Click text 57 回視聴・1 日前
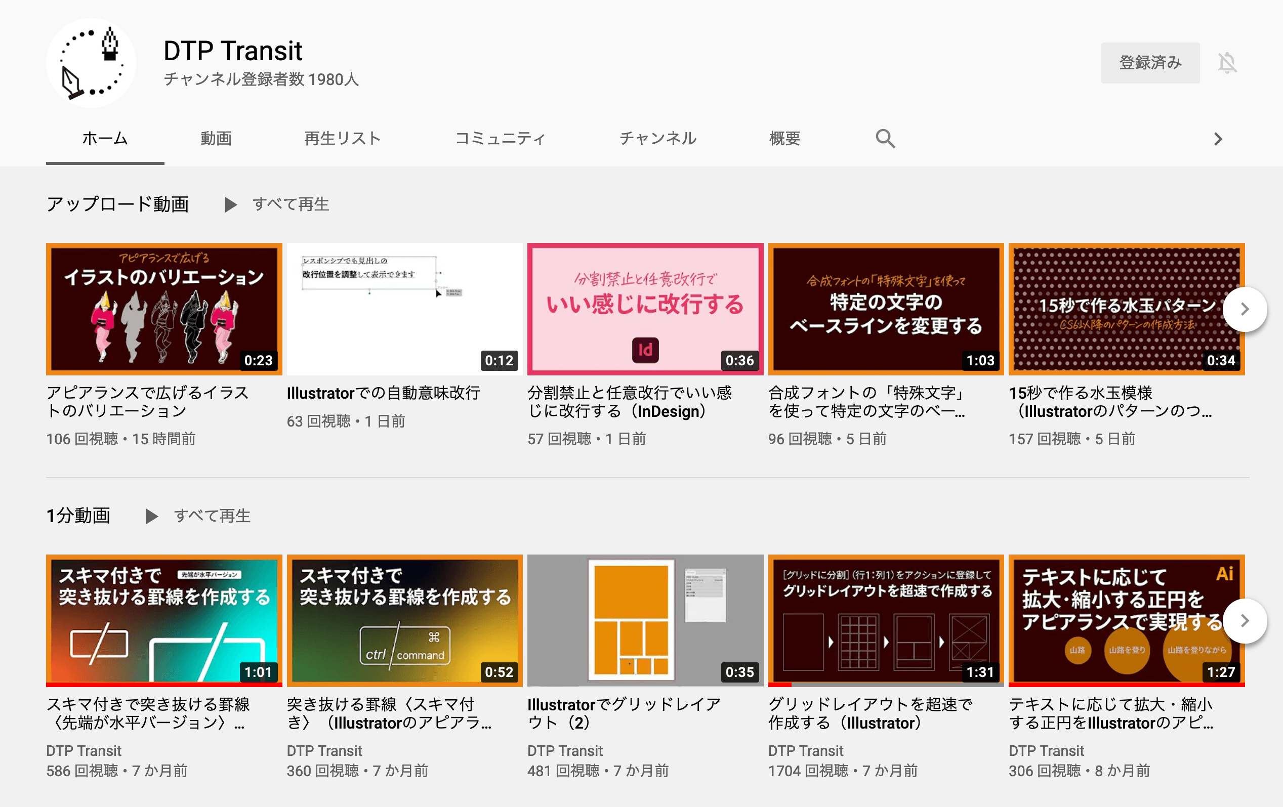The width and height of the screenshot is (1283, 807). coord(587,439)
